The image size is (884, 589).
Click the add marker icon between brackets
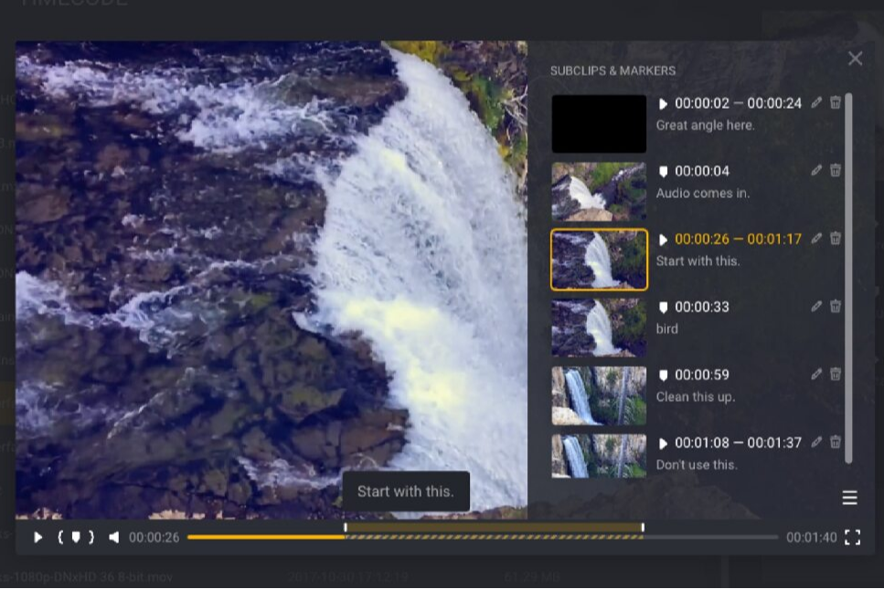(76, 537)
